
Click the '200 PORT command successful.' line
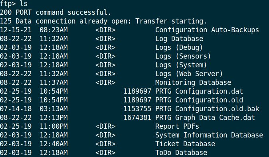55,12
